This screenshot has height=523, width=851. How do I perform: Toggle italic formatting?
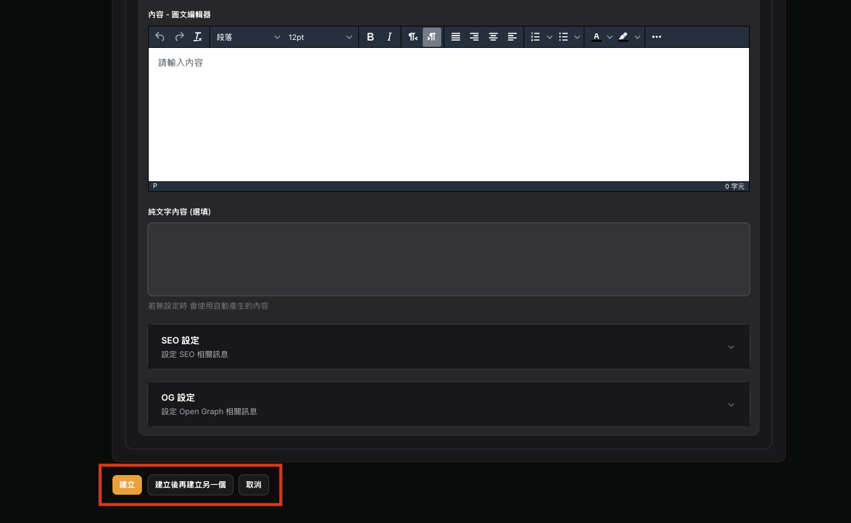[x=390, y=37]
